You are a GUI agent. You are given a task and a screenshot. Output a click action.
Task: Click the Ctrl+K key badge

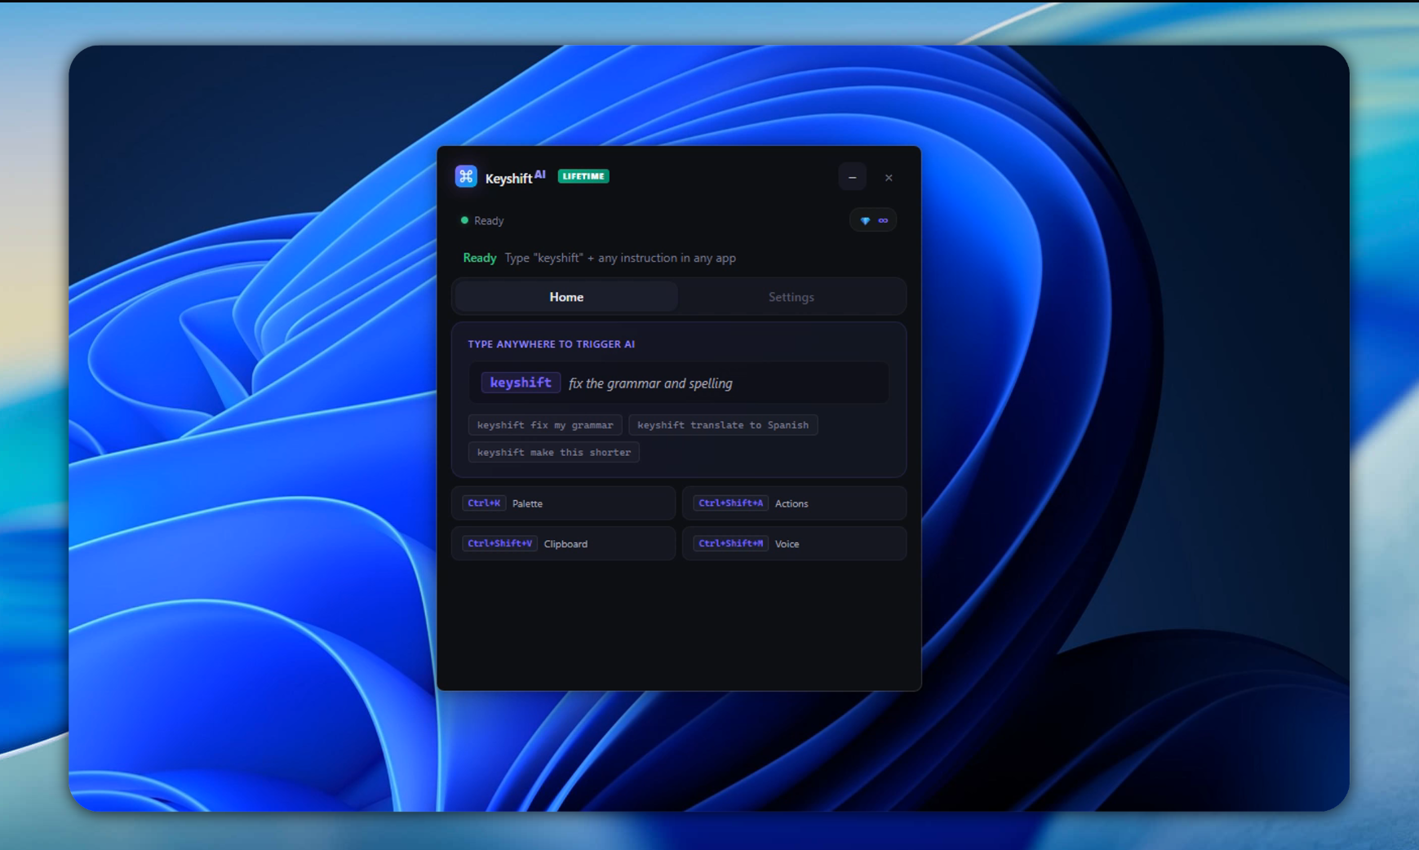point(484,503)
